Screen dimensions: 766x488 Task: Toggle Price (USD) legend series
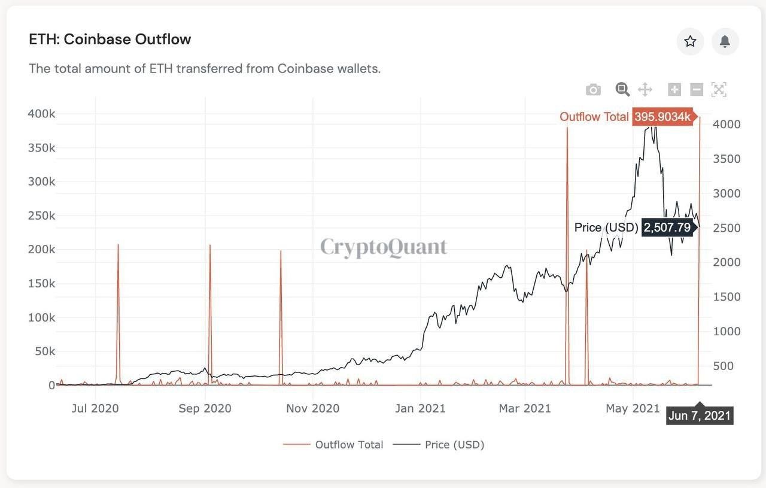[439, 444]
